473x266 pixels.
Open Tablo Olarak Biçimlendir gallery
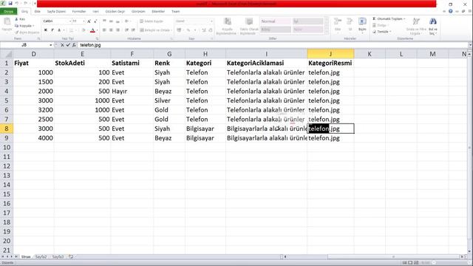point(249,27)
